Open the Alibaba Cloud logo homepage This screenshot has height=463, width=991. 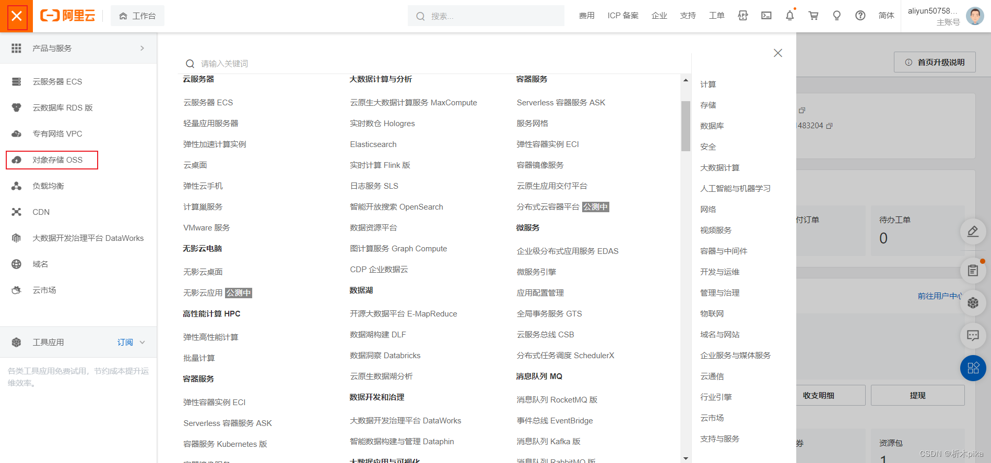click(68, 16)
